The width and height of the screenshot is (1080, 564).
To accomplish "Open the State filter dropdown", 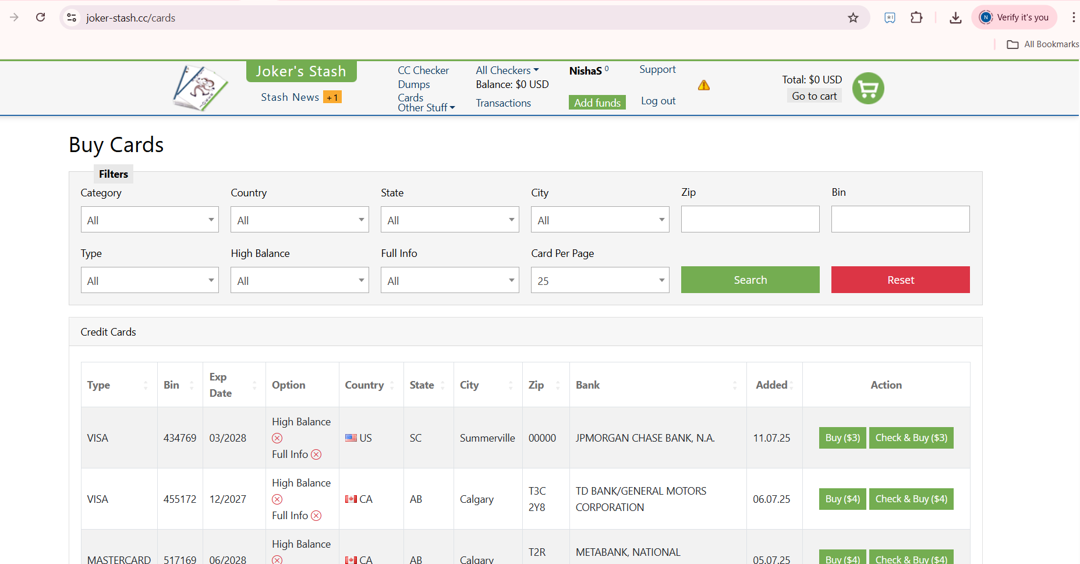I will pos(450,220).
